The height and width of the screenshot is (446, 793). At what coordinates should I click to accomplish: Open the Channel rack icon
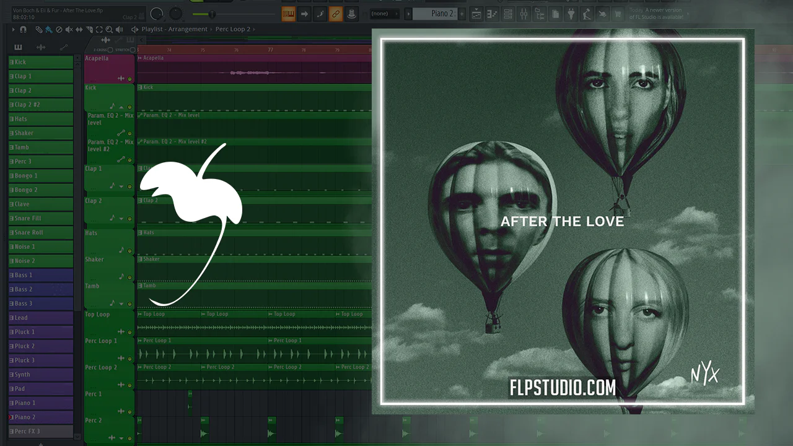click(508, 14)
